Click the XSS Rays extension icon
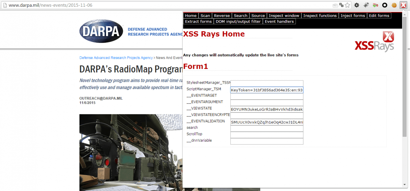Screen dimensions: 410x191 point(403,5)
